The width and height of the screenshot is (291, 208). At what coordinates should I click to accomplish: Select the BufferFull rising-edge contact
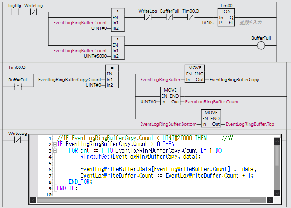point(18,87)
